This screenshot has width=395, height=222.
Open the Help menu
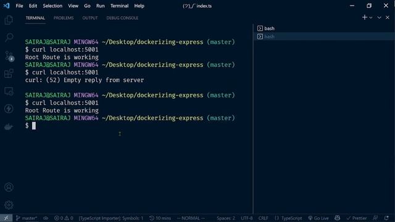139,6
